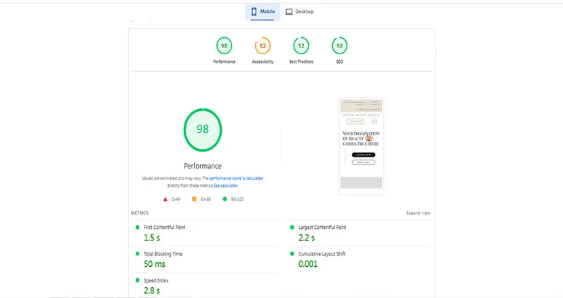Click the green circle 90–100 legend icon

(x=224, y=199)
